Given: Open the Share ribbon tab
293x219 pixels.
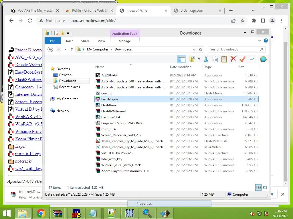Looking at the screenshot, I should (x=85, y=41).
